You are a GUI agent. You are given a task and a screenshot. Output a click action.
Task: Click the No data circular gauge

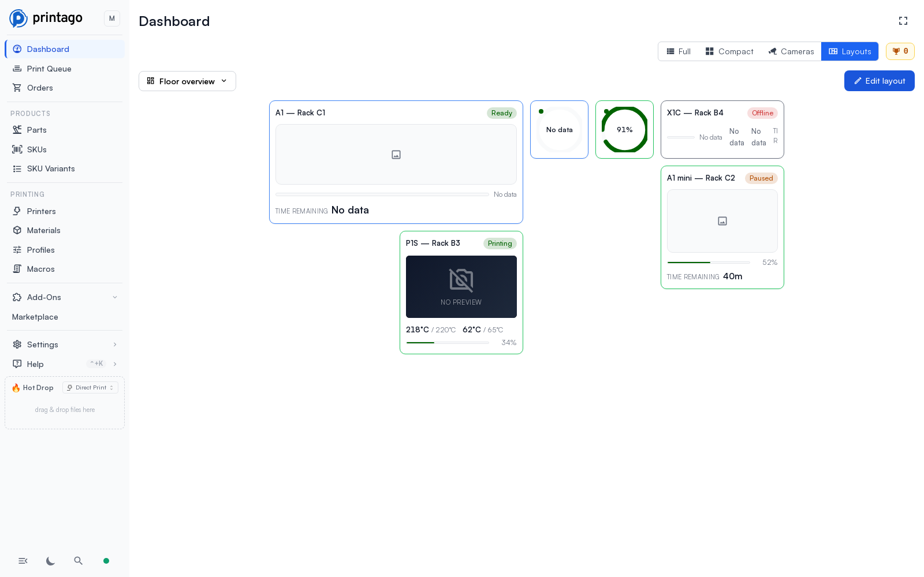point(560,130)
